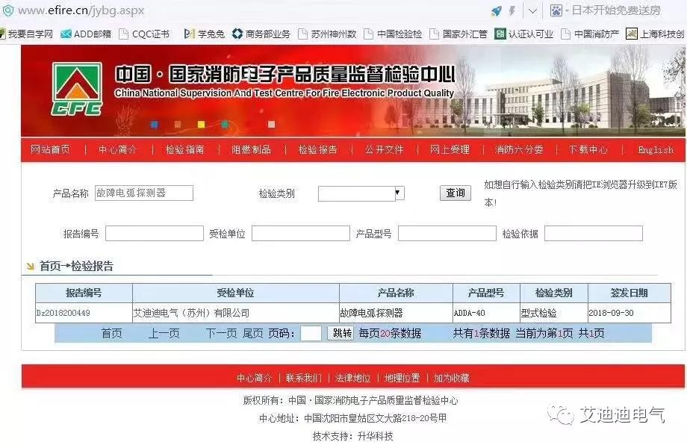Go to 网站首页 in navigation bar
The image size is (687, 445).
[50, 150]
